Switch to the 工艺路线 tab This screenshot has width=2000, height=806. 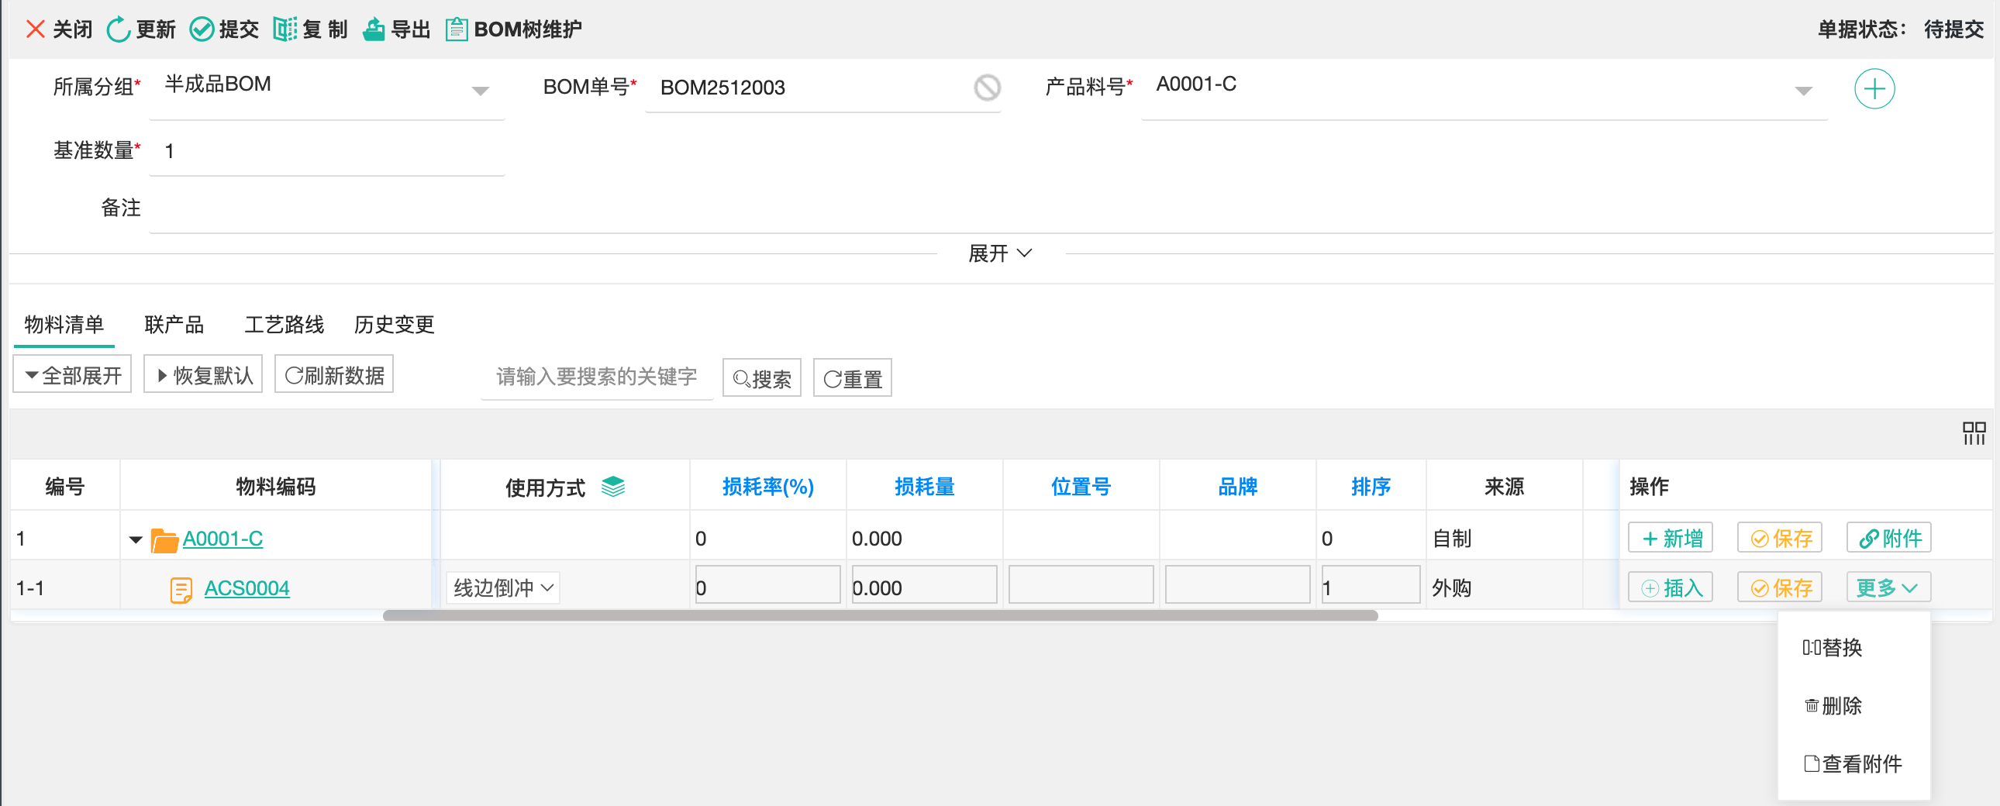(x=284, y=325)
